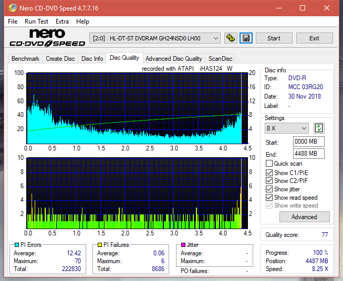The width and height of the screenshot is (343, 281).
Task: Click the PI Failures total 8686
Action: [x=158, y=269]
